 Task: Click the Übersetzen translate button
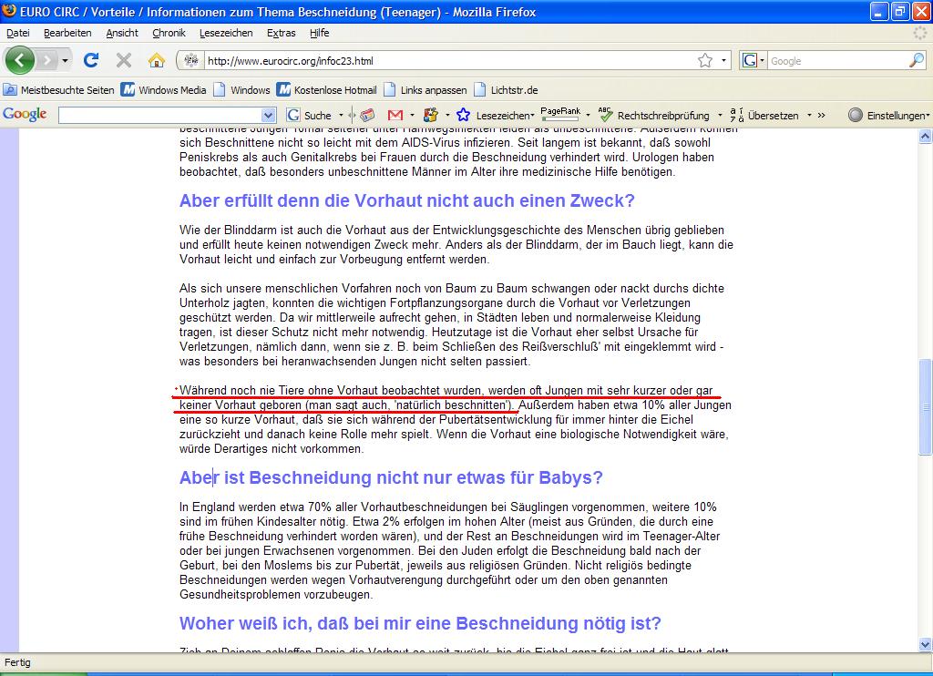764,116
